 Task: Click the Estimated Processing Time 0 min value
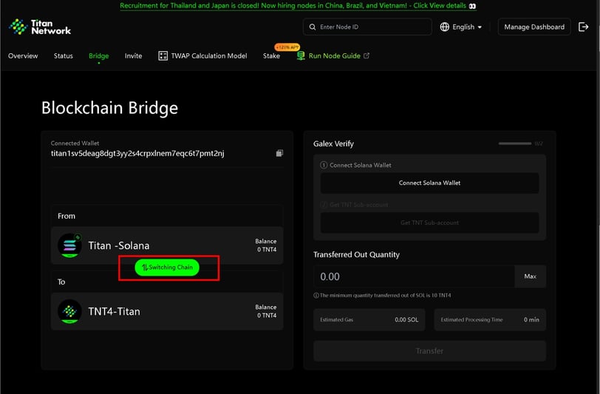pos(531,320)
